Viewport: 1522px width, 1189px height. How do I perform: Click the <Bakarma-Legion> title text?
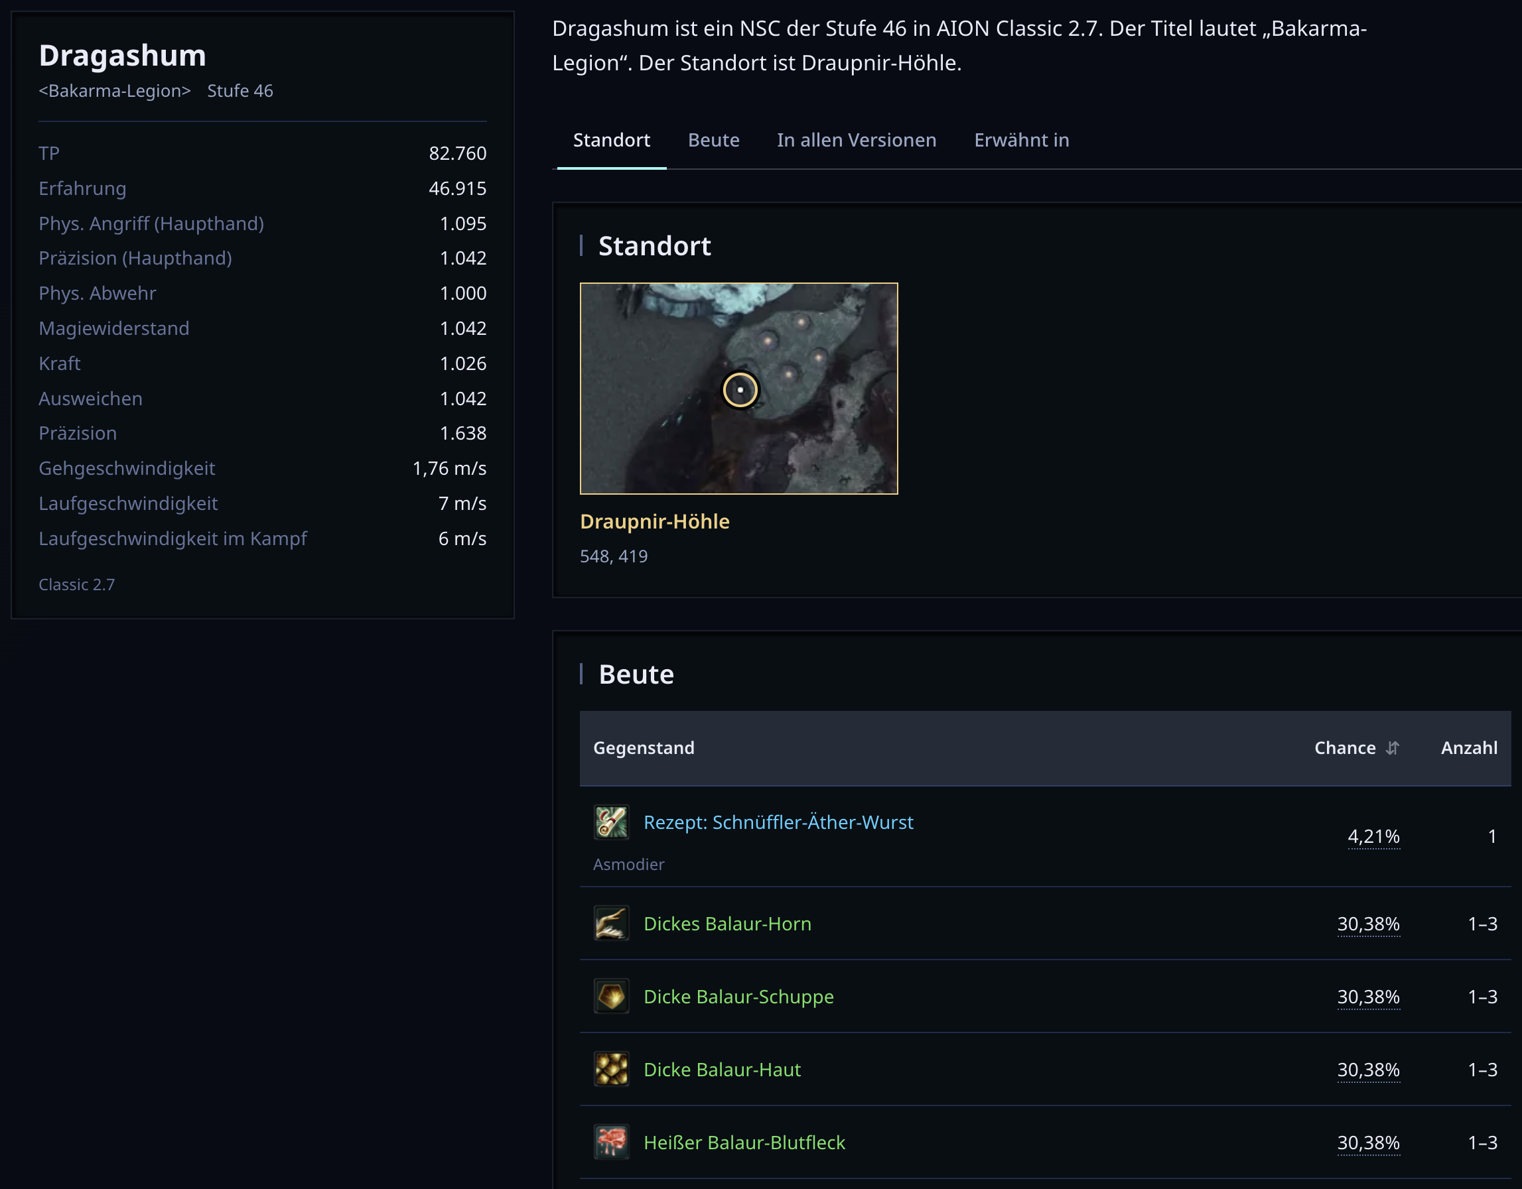click(x=114, y=92)
